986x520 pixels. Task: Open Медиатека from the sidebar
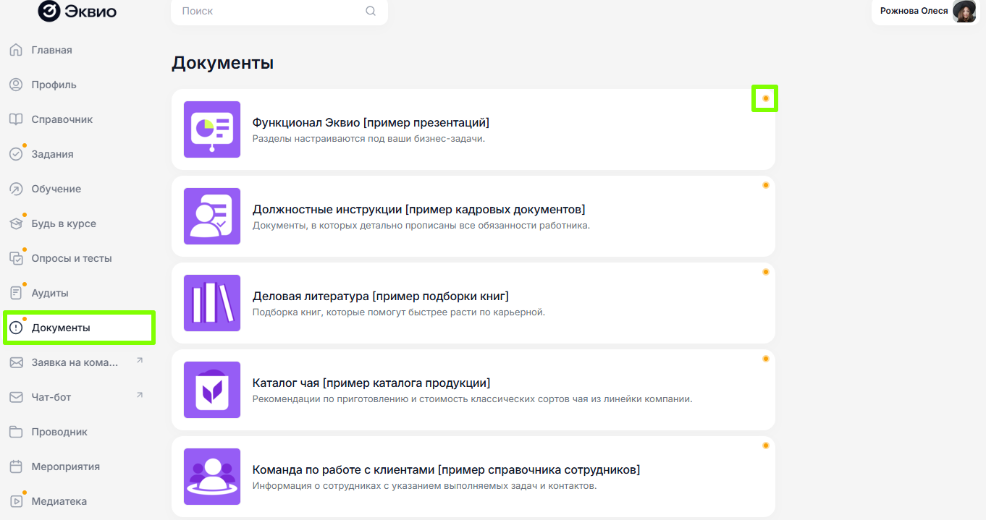(59, 501)
